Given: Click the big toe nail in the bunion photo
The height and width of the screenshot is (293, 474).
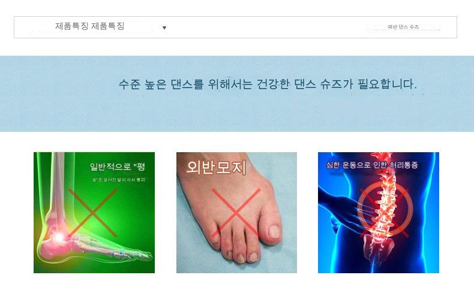Looking at the screenshot, I should [274, 231].
